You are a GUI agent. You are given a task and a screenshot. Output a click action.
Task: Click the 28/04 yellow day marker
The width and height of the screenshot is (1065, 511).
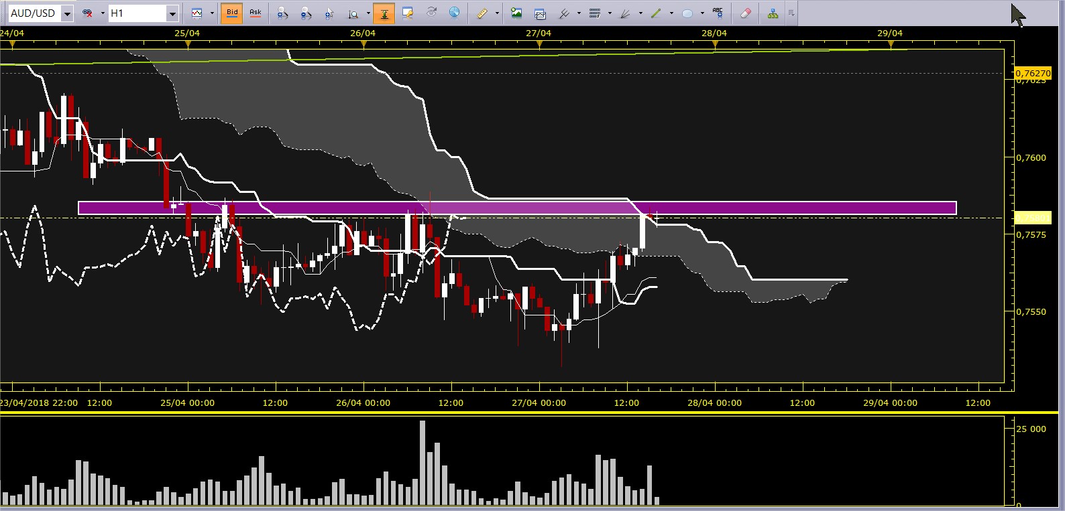coord(715,44)
